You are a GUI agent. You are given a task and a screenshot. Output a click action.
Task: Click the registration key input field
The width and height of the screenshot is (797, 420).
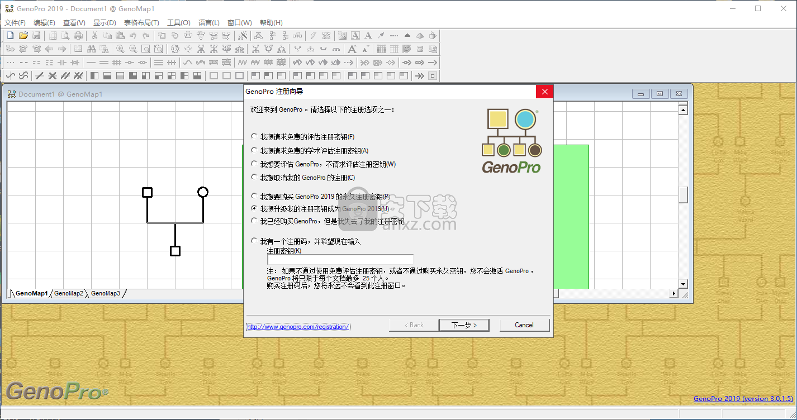tap(340, 260)
